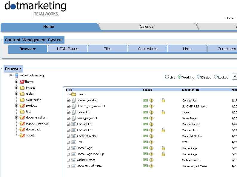Expand the projects folder tree node

(x=17, y=106)
